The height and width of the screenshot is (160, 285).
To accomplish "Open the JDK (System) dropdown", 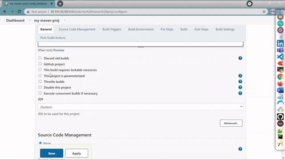I will [x=141, y=107].
